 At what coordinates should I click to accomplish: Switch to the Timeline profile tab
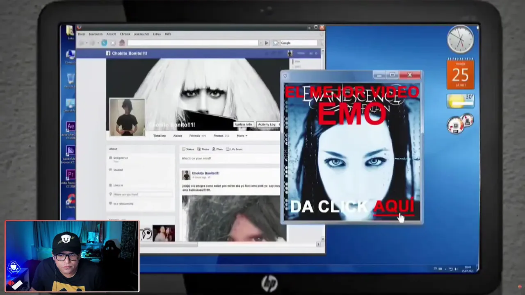tap(160, 136)
